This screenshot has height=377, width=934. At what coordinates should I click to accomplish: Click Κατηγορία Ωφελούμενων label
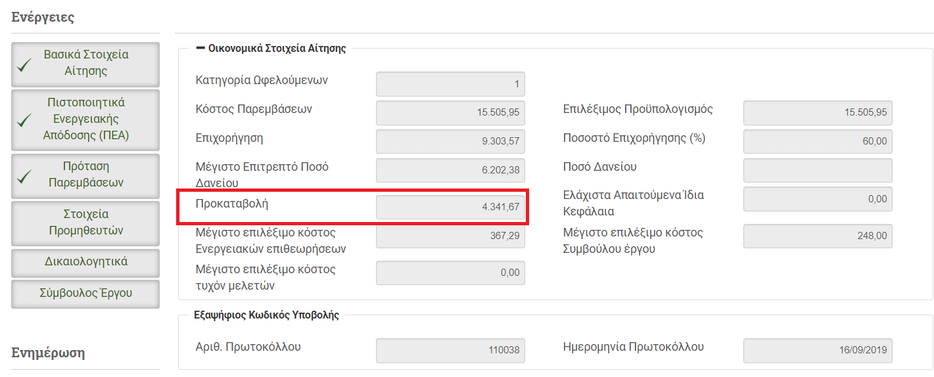pos(262,80)
